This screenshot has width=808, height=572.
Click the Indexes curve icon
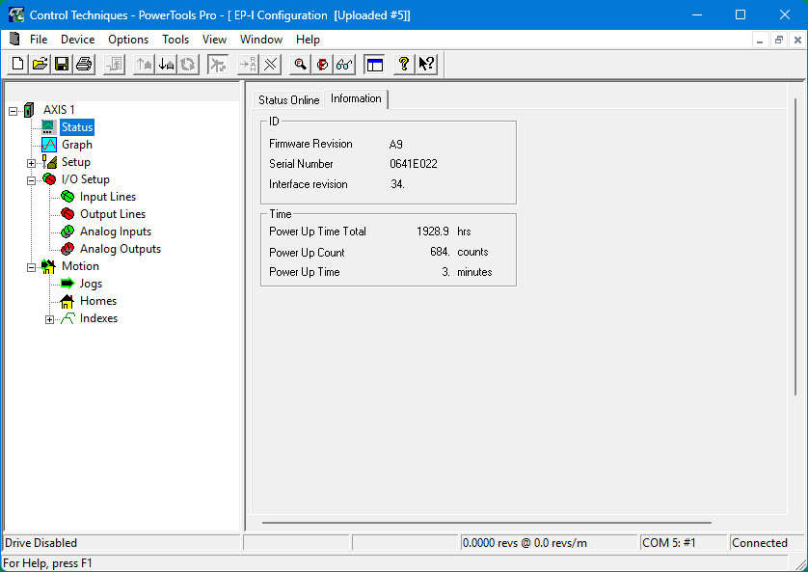pyautogui.click(x=67, y=319)
